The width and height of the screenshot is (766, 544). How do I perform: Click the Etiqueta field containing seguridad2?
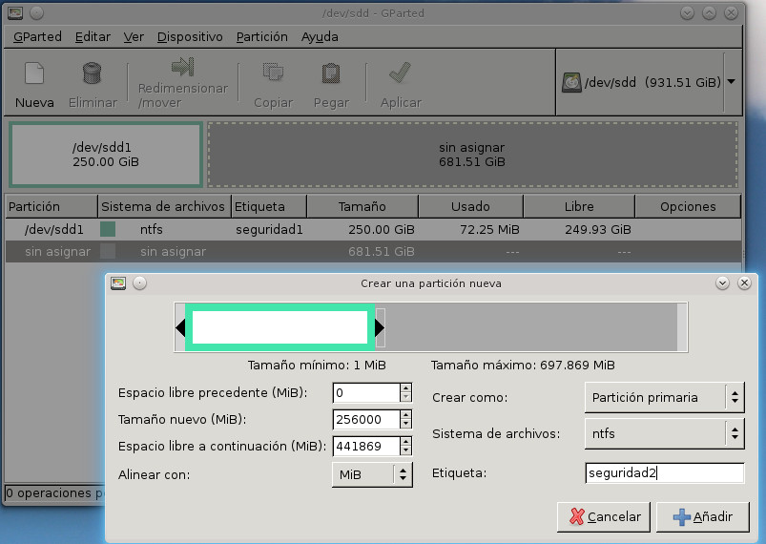click(x=664, y=472)
